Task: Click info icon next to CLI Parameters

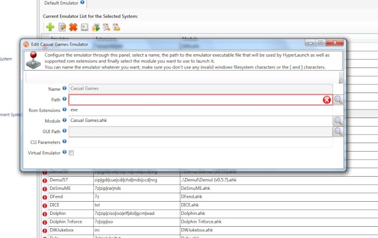Action: coord(64,141)
